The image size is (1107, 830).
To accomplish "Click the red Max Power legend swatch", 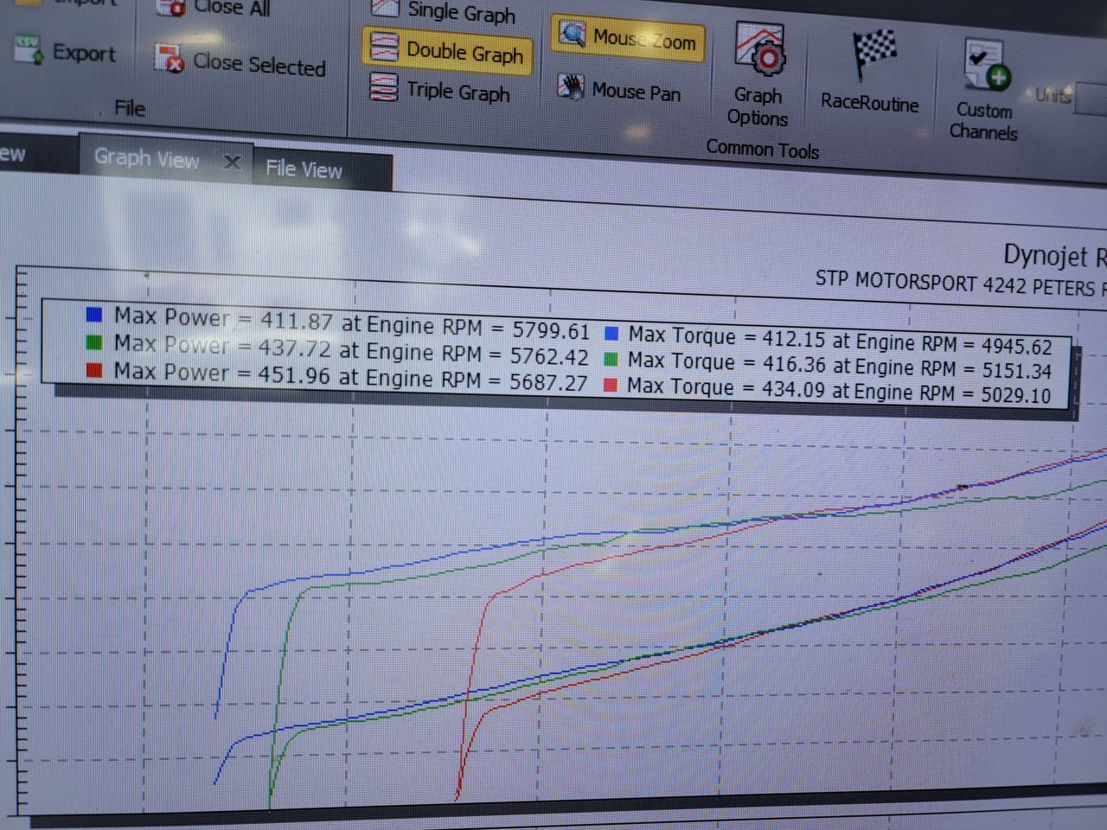I will 94,370.
